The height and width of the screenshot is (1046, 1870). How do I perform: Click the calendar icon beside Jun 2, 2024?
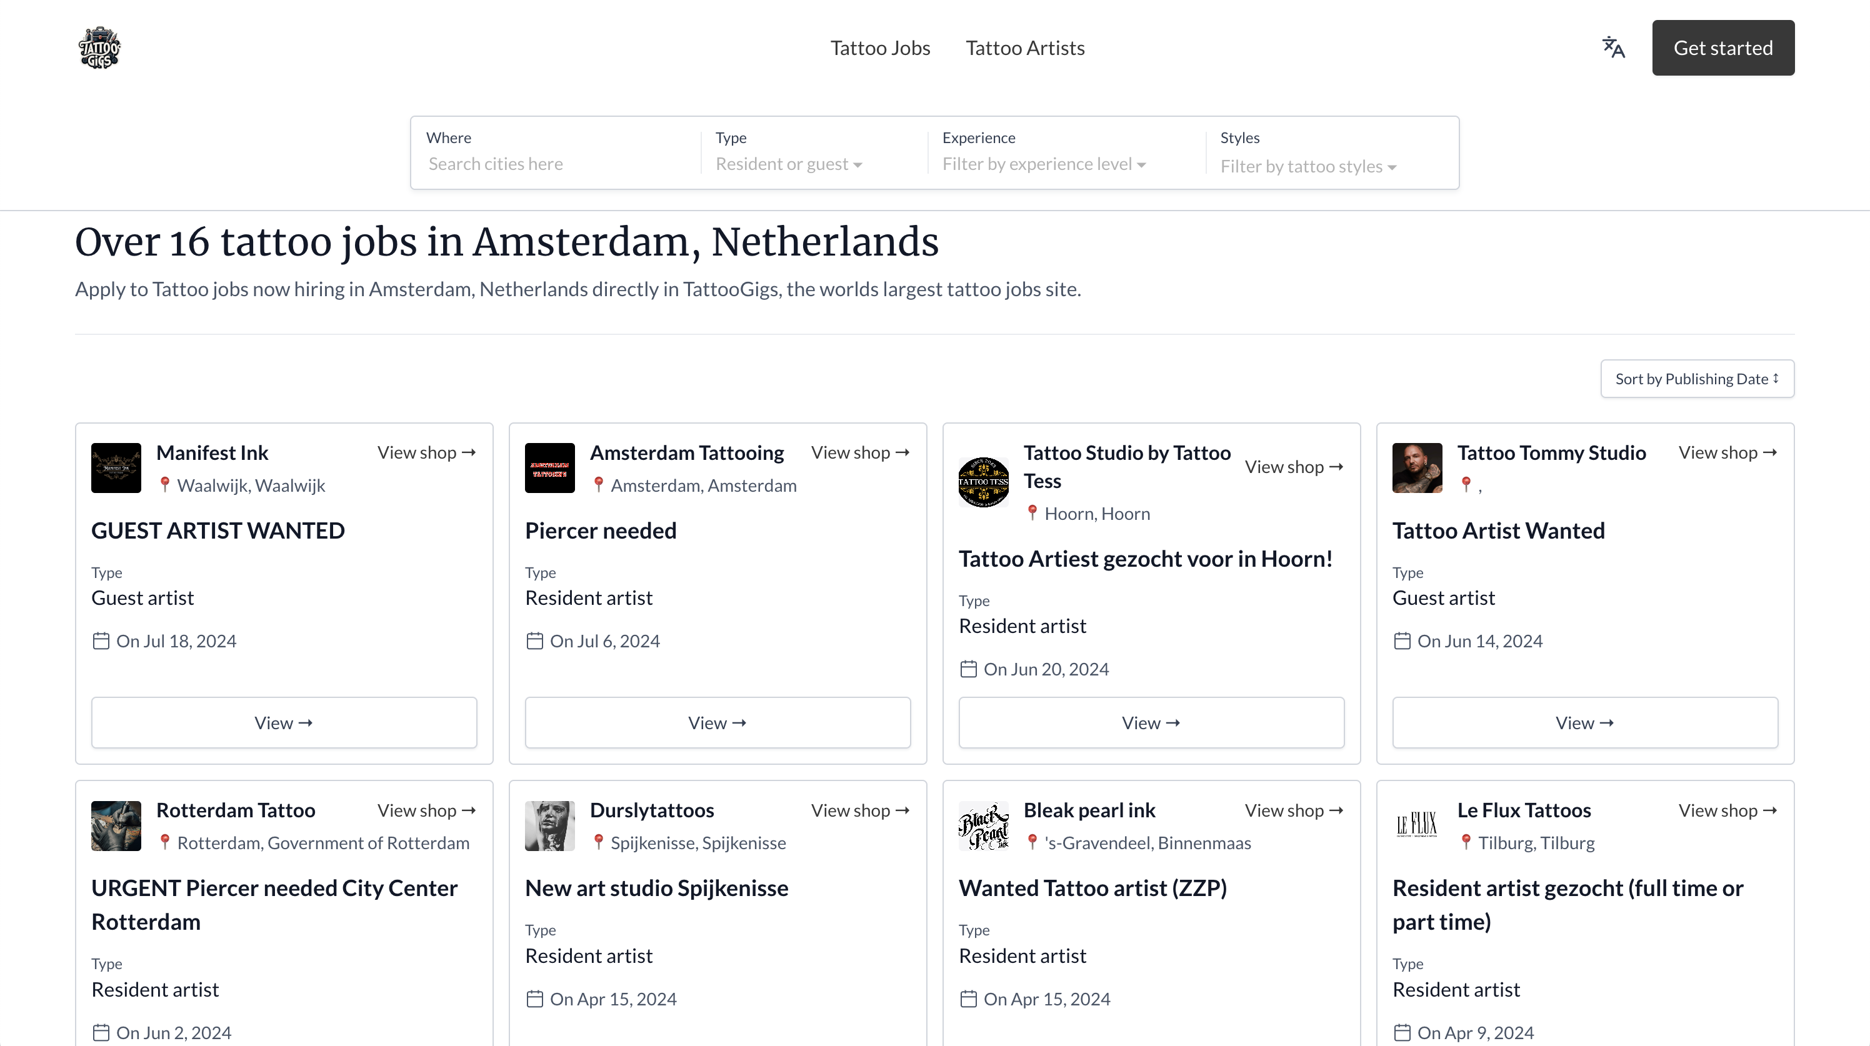[101, 1032]
